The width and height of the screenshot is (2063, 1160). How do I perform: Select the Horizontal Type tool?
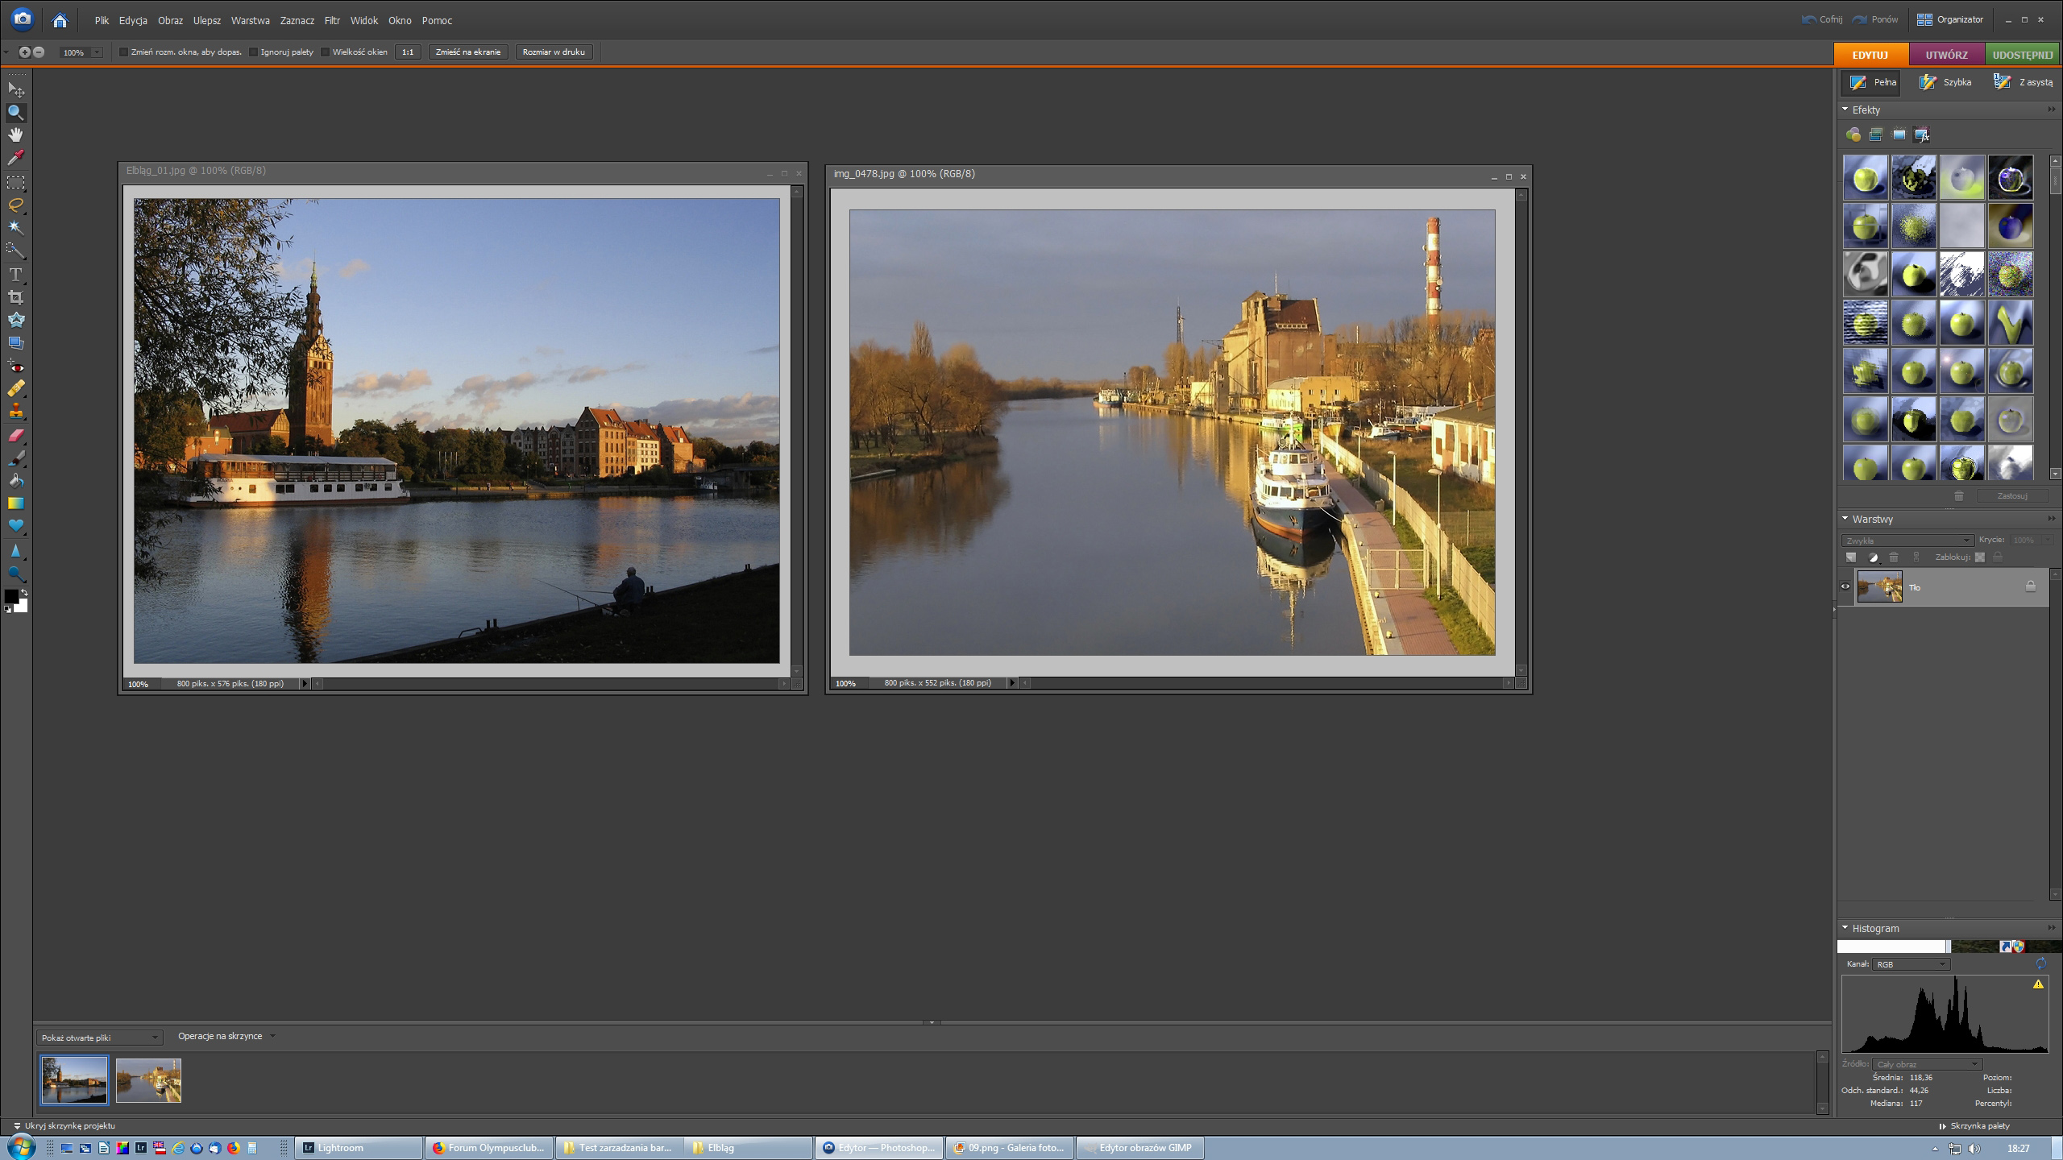(15, 275)
